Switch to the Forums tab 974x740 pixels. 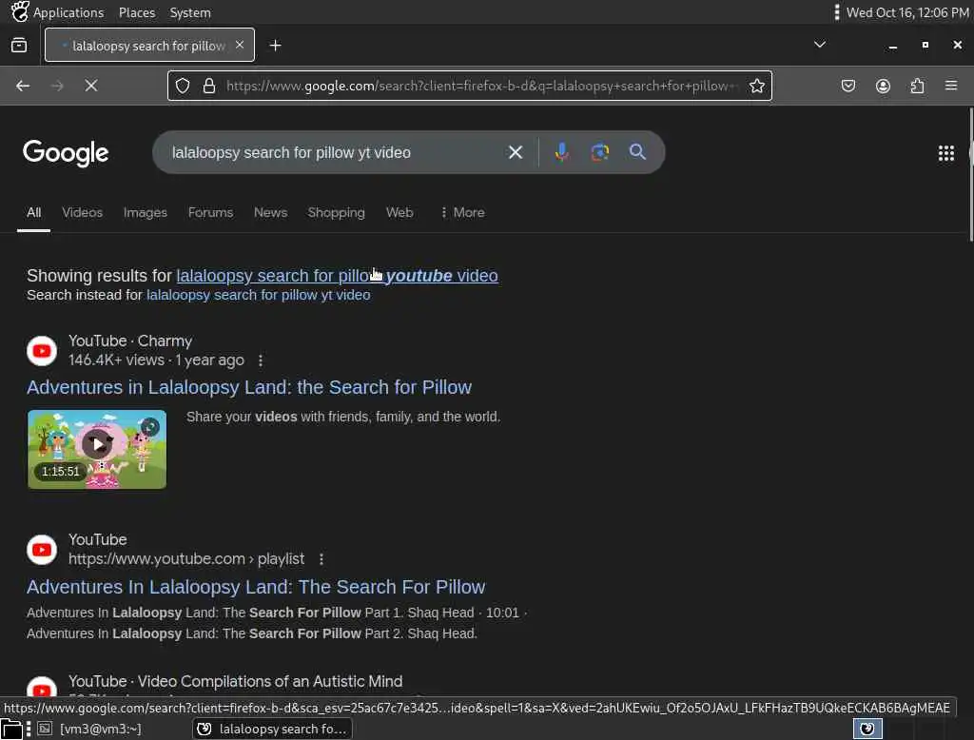(x=210, y=212)
